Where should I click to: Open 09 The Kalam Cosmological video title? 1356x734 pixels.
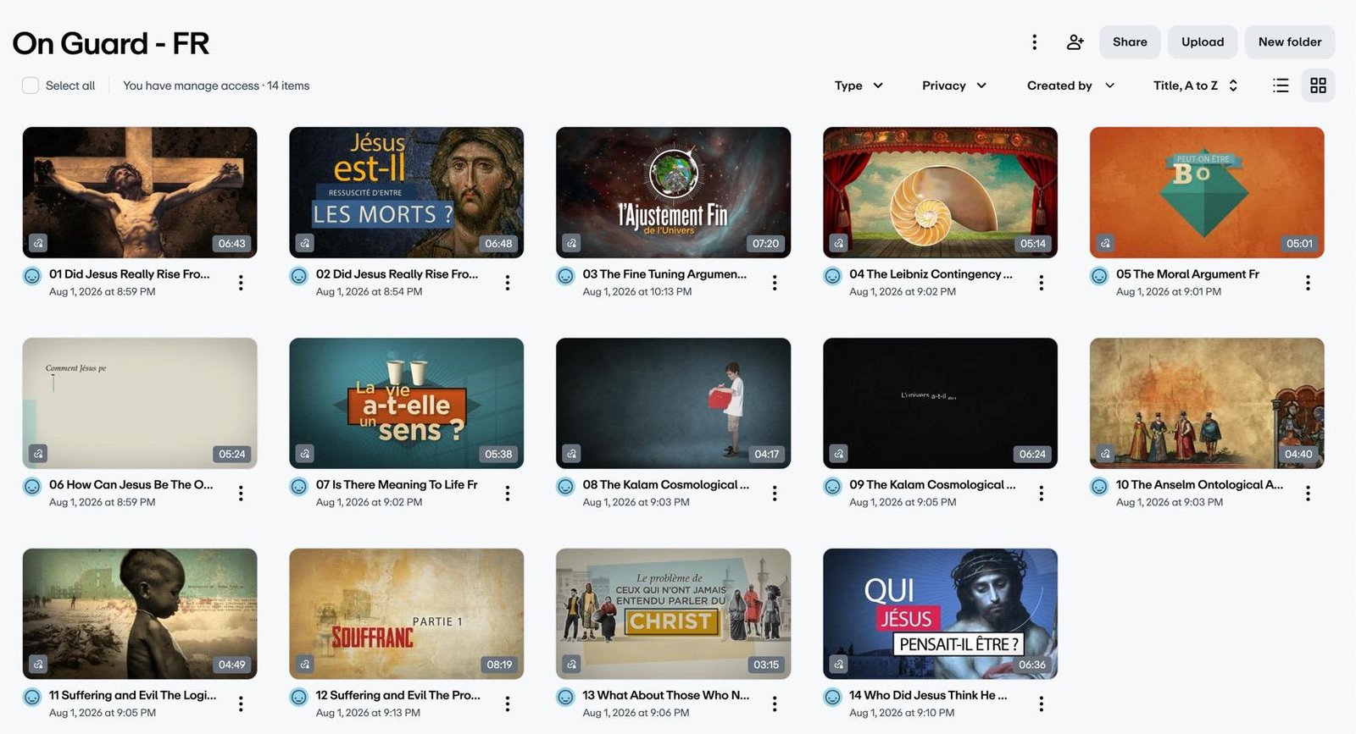click(932, 485)
